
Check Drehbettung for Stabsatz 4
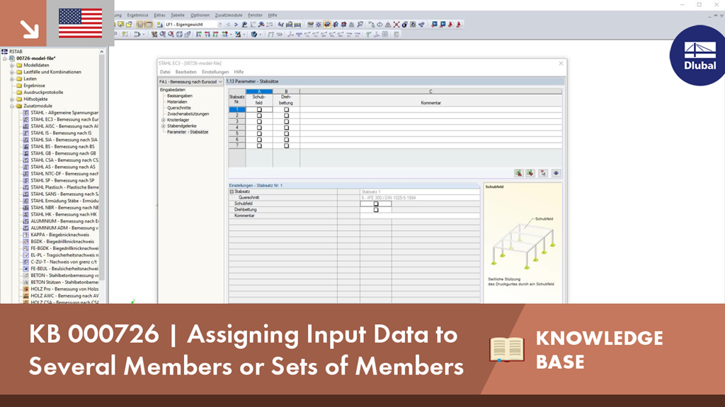[286, 128]
